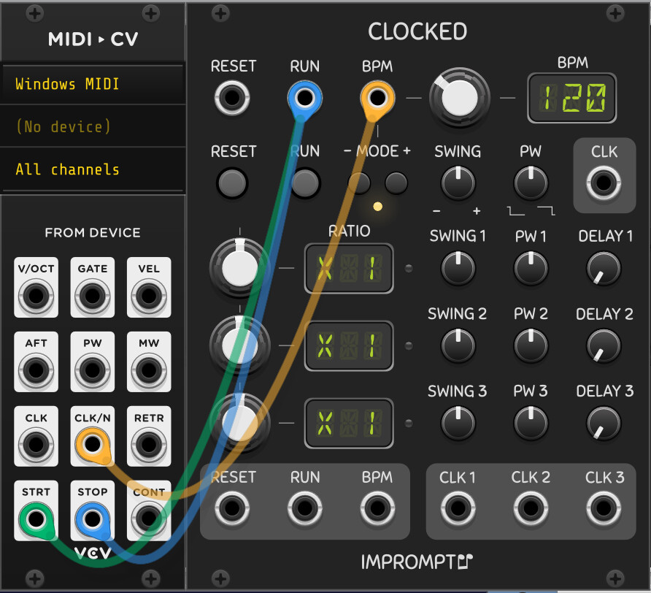This screenshot has width=651, height=593.
Task: Click the top RESET input jack on Clocked
Action: point(232,98)
